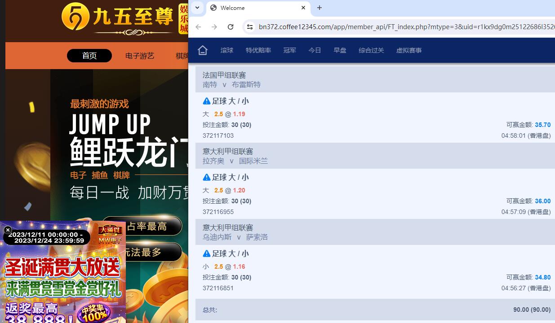Click warning icon on Udinese bet slip
The height and width of the screenshot is (323, 555).
pyautogui.click(x=207, y=253)
